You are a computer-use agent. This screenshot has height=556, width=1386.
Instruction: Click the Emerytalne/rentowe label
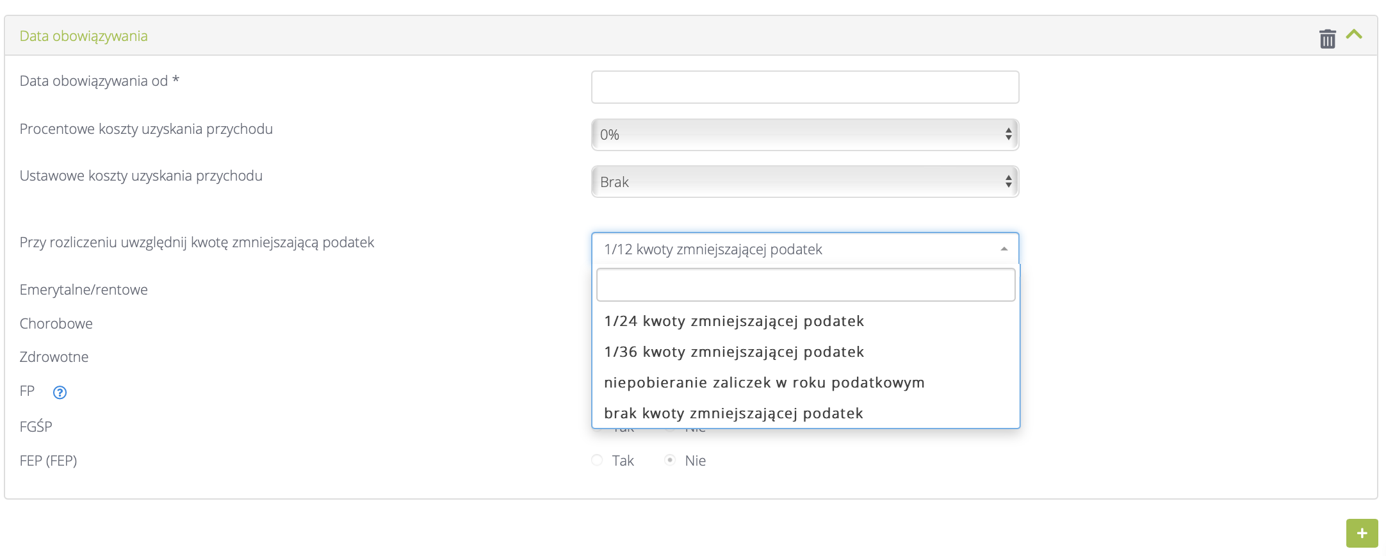(83, 290)
